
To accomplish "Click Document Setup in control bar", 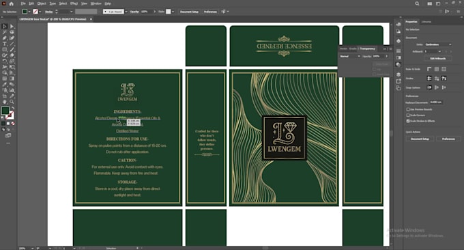I will tap(189, 12).
